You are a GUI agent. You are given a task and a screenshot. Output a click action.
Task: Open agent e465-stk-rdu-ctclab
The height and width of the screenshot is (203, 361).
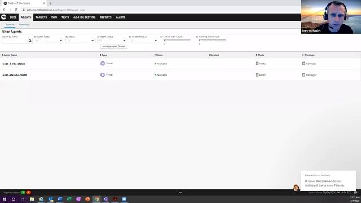15,75
